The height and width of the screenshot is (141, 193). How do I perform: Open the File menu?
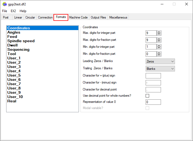(5, 11)
